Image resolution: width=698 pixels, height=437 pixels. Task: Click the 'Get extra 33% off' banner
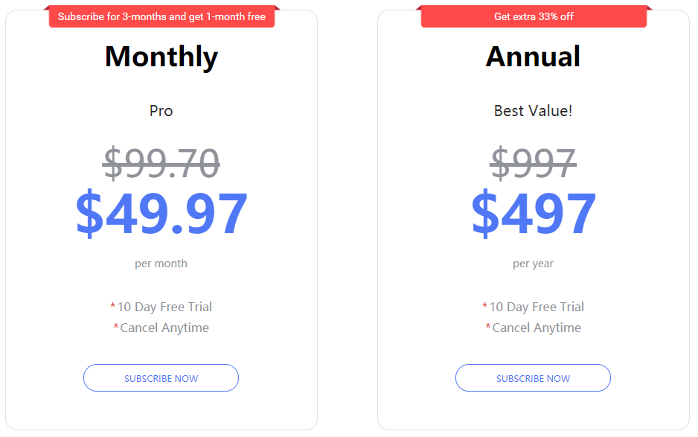(534, 16)
